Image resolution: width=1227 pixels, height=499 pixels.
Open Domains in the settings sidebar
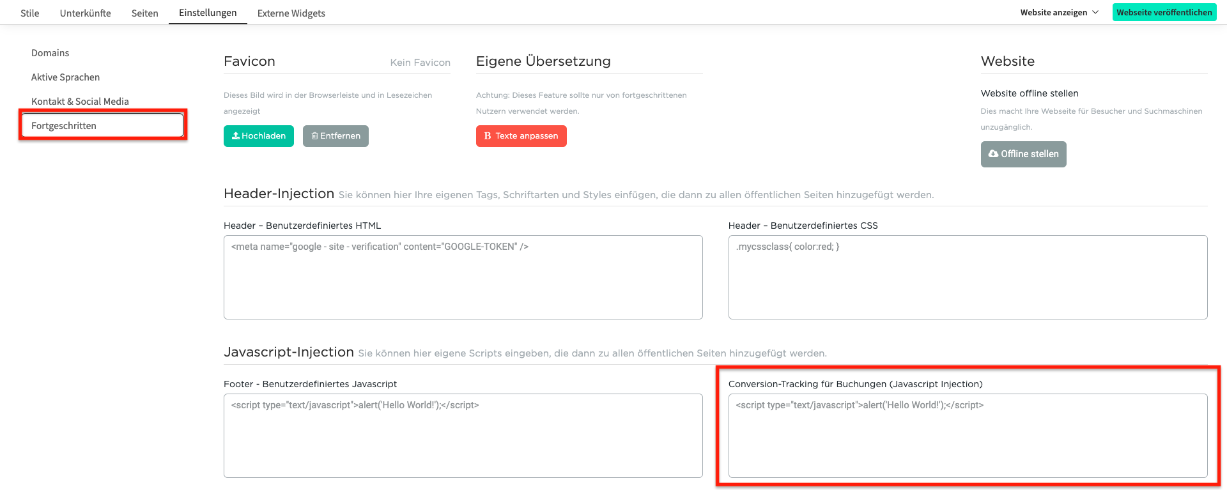tap(50, 53)
